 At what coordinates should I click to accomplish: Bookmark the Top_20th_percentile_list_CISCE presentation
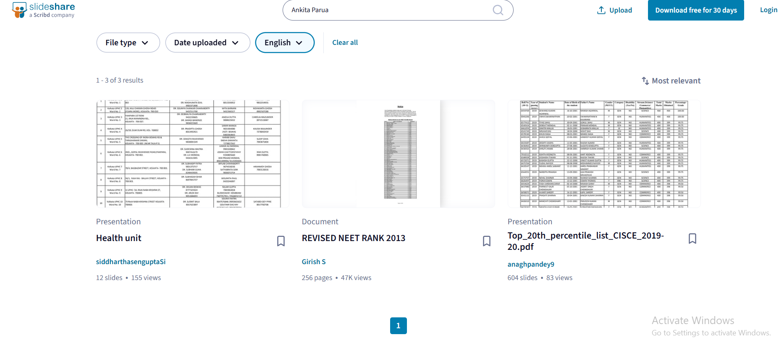coord(692,239)
